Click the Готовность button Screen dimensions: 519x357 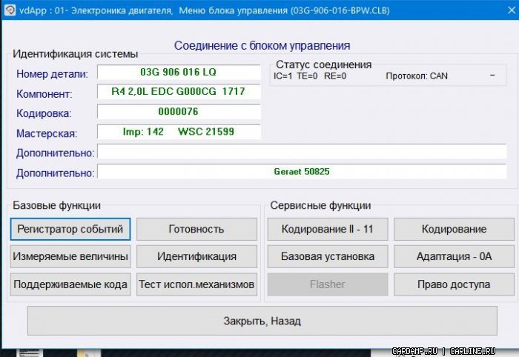click(x=196, y=229)
